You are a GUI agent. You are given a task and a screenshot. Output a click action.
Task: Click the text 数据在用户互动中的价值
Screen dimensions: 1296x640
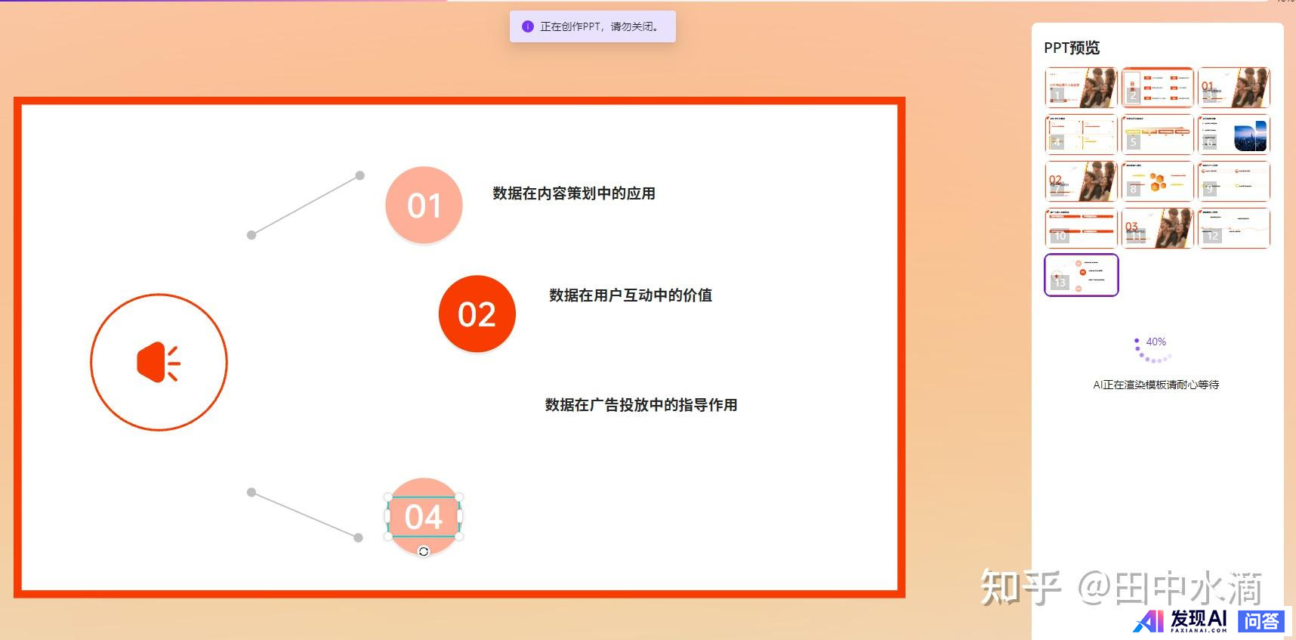(631, 295)
